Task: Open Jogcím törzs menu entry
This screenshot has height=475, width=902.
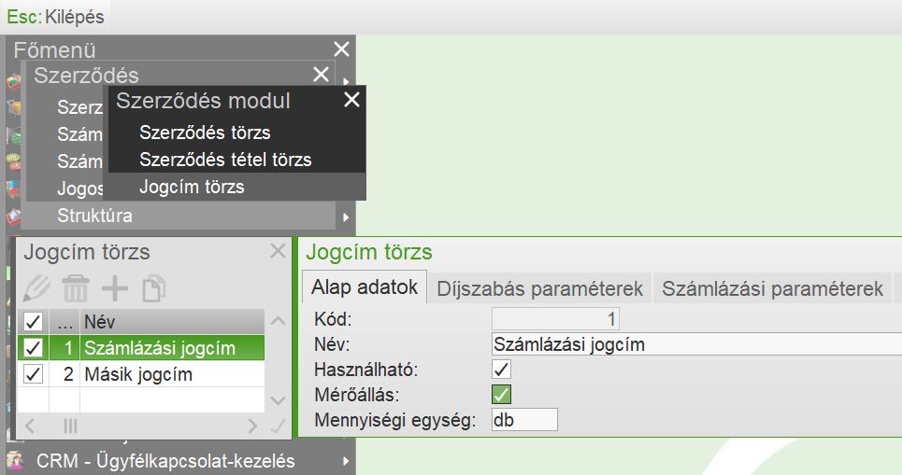Action: tap(192, 187)
